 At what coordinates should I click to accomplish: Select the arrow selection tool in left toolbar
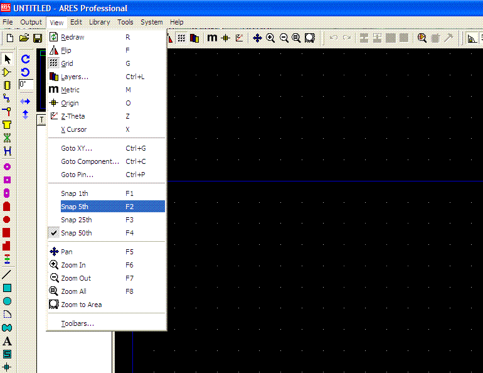pyautogui.click(x=7, y=59)
